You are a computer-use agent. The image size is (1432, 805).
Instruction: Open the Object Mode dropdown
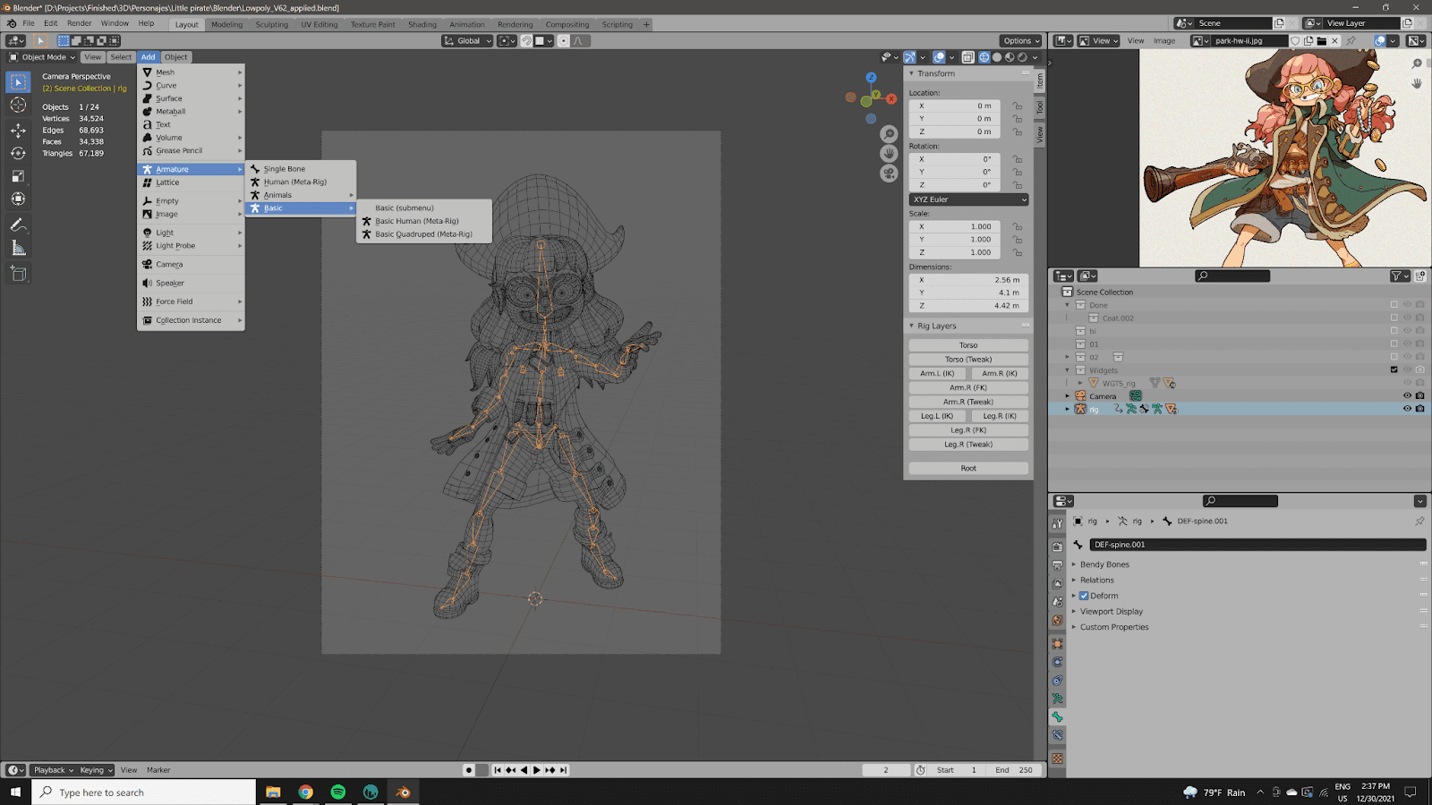tap(42, 57)
